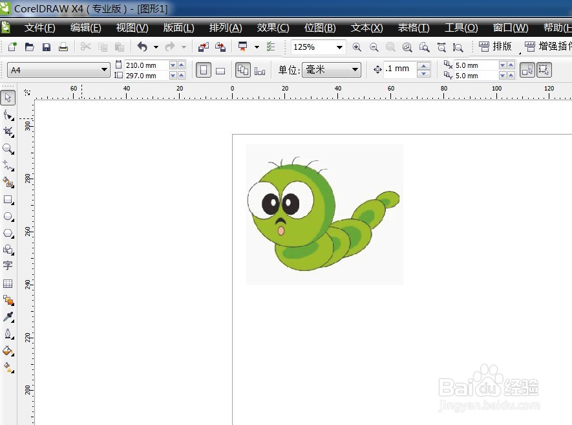The height and width of the screenshot is (425, 572).
Task: Click the Zoom to all objects icon
Action: pos(407,47)
